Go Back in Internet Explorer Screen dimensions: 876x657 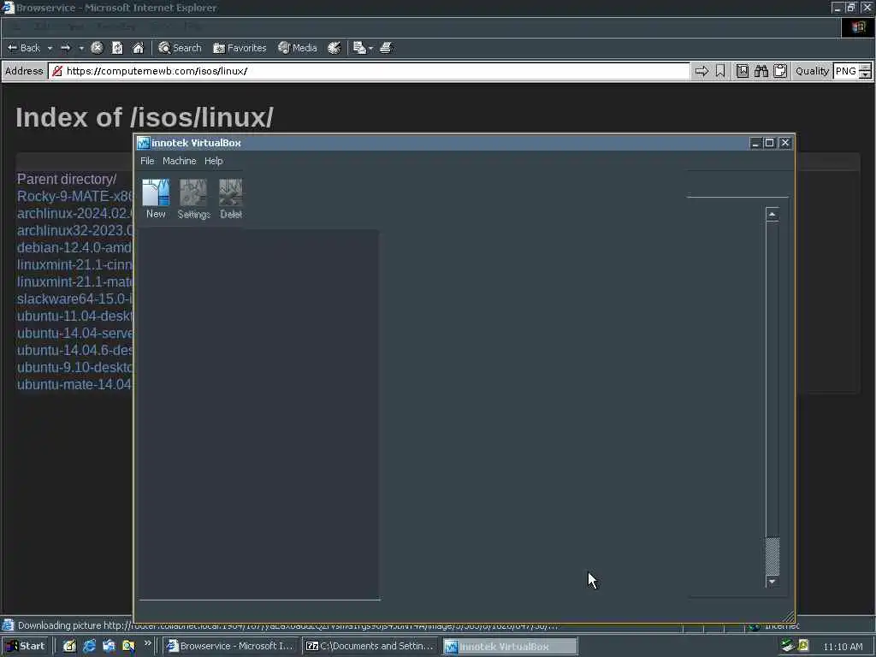point(24,48)
